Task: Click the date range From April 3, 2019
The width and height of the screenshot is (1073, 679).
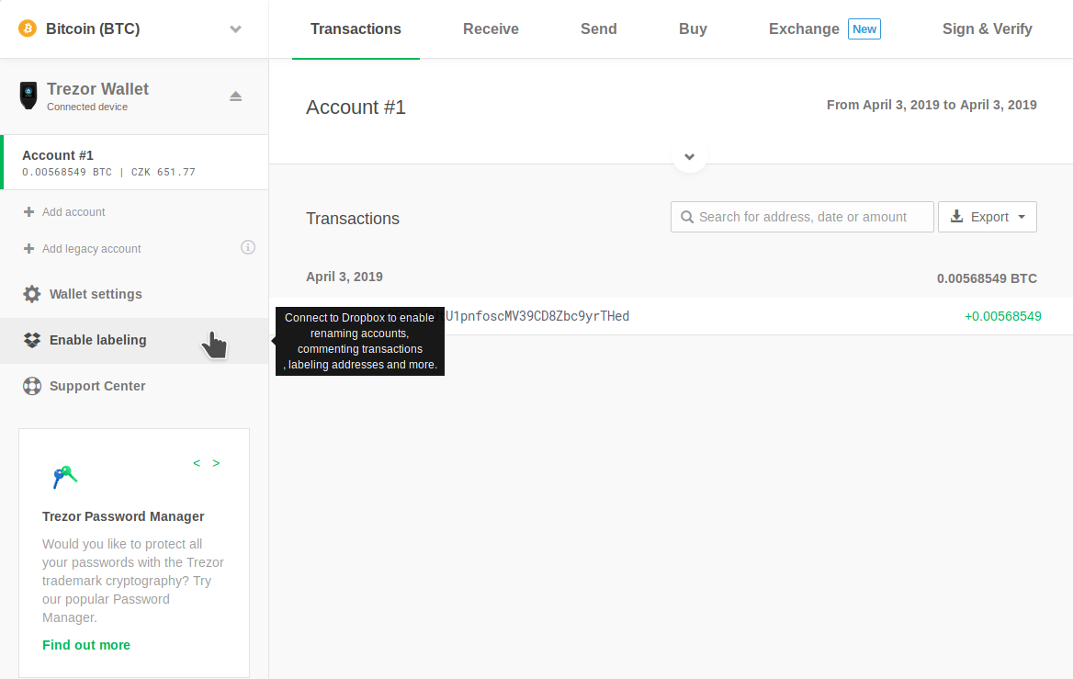Action: click(x=932, y=105)
